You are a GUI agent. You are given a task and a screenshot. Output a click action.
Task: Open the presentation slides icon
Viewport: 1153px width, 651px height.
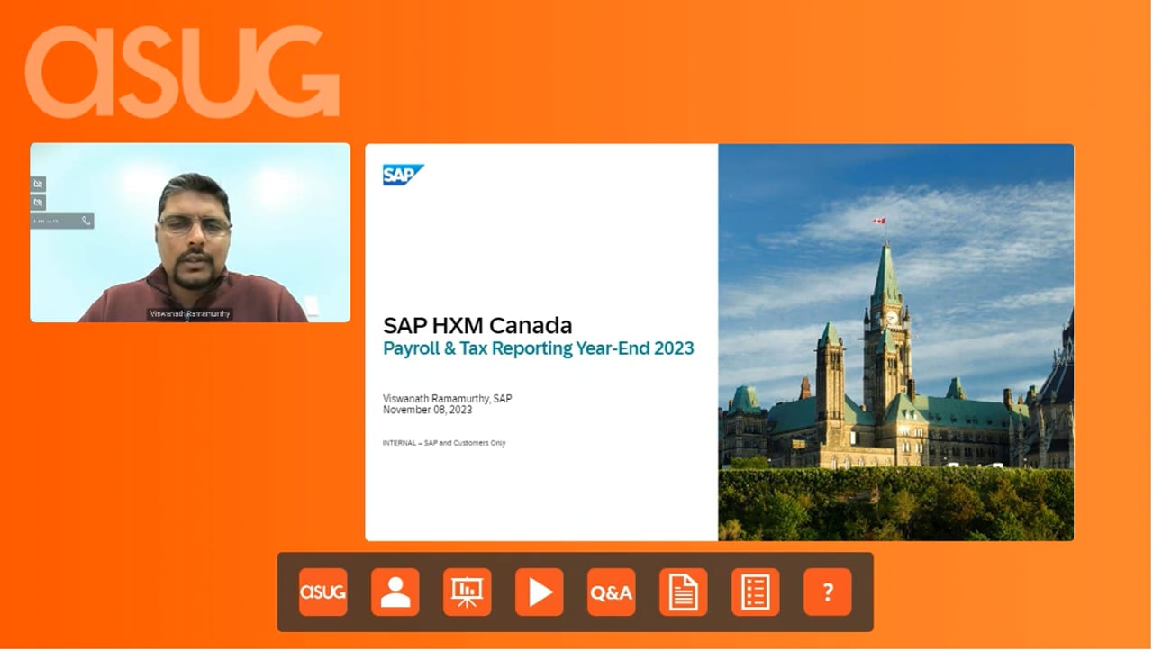pos(467,592)
